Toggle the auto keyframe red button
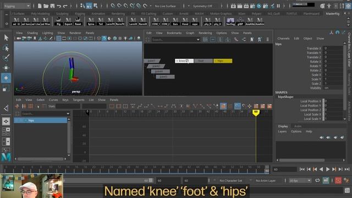Viewport: 352px width, 198px height. click(338, 180)
